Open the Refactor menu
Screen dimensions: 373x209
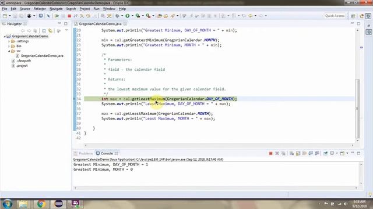(40, 9)
